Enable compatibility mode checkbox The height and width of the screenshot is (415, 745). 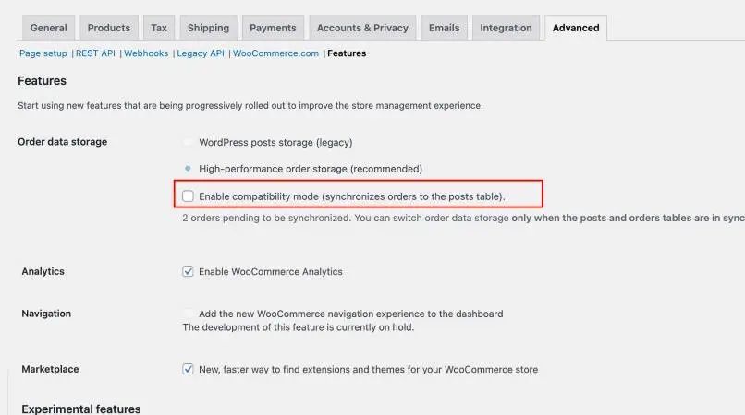189,196
